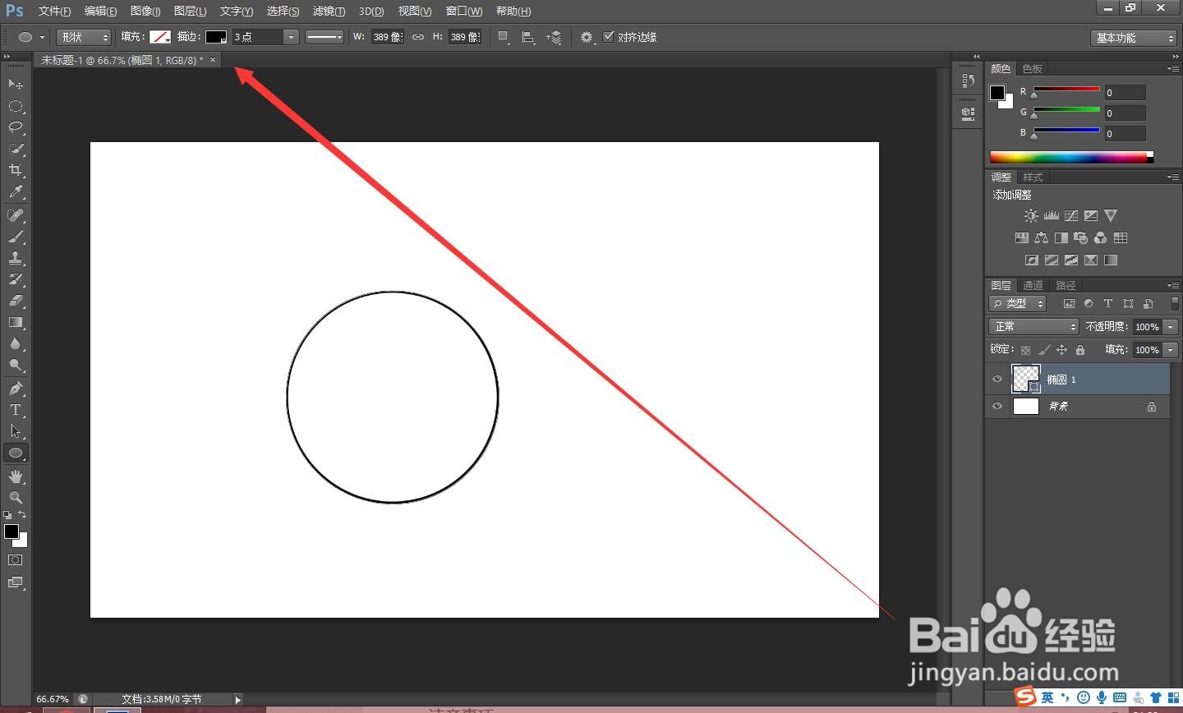The height and width of the screenshot is (713, 1183).
Task: Select the Eraser tool
Action: [x=15, y=301]
